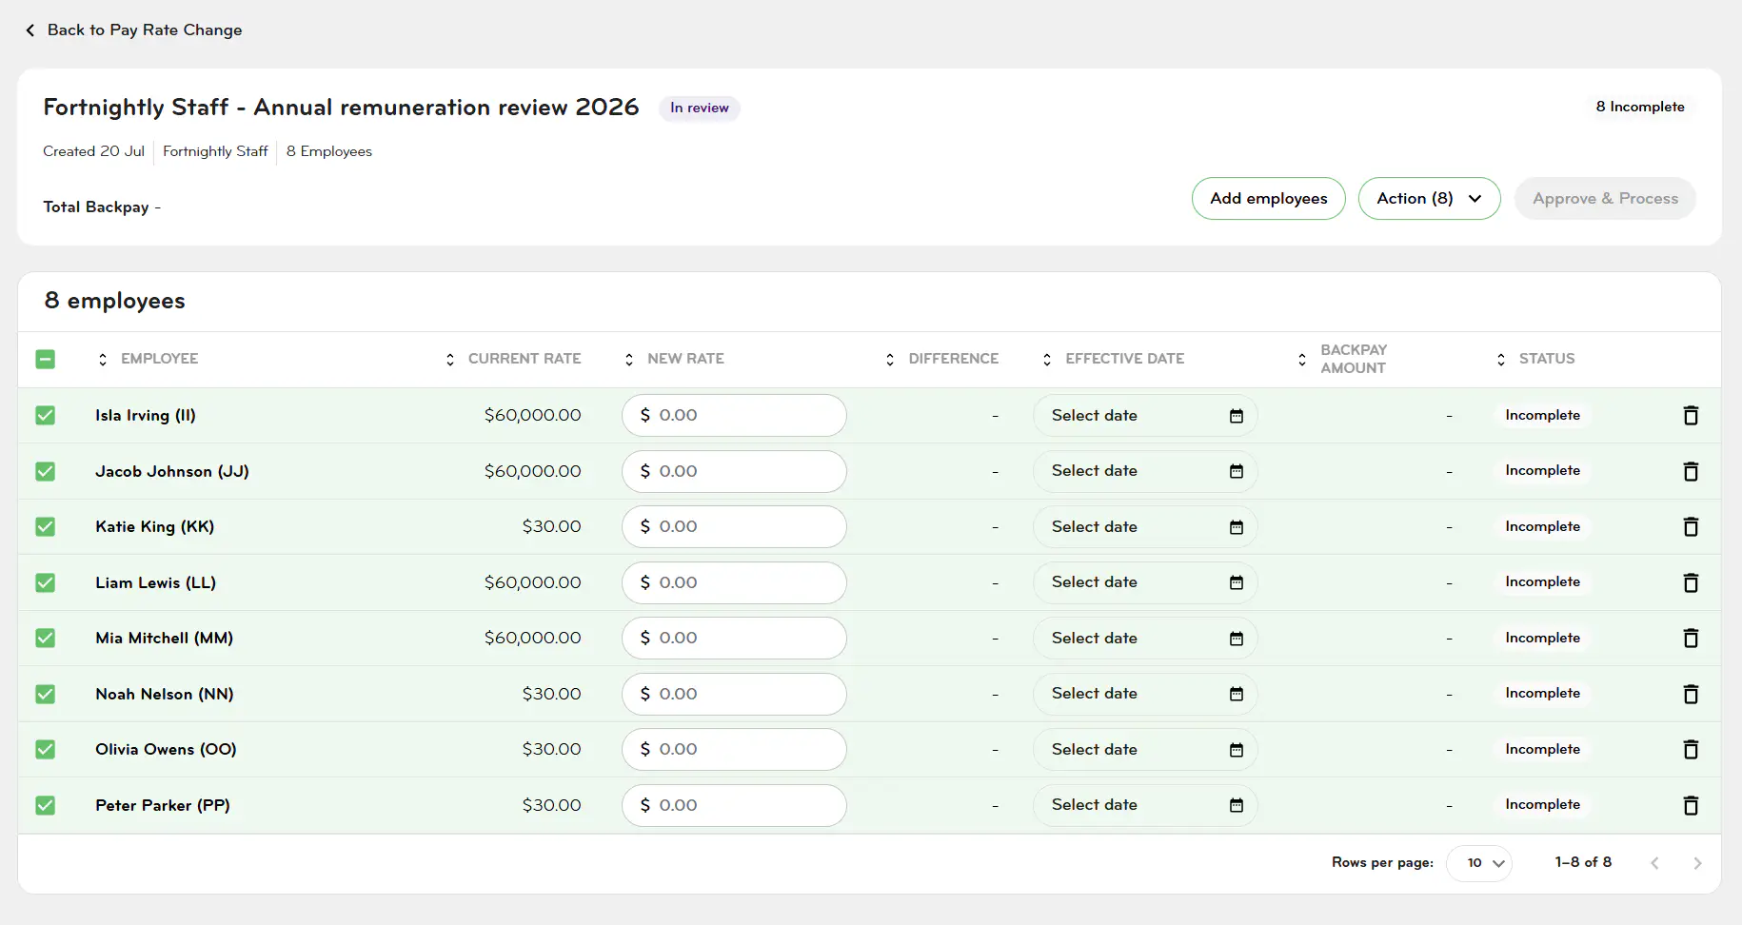Viewport: 1742px width, 925px height.
Task: Click new rate field for Mia Mitchell
Action: point(734,639)
